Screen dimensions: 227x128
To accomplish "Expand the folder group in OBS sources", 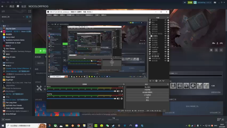I will pyautogui.click(x=150, y=36).
